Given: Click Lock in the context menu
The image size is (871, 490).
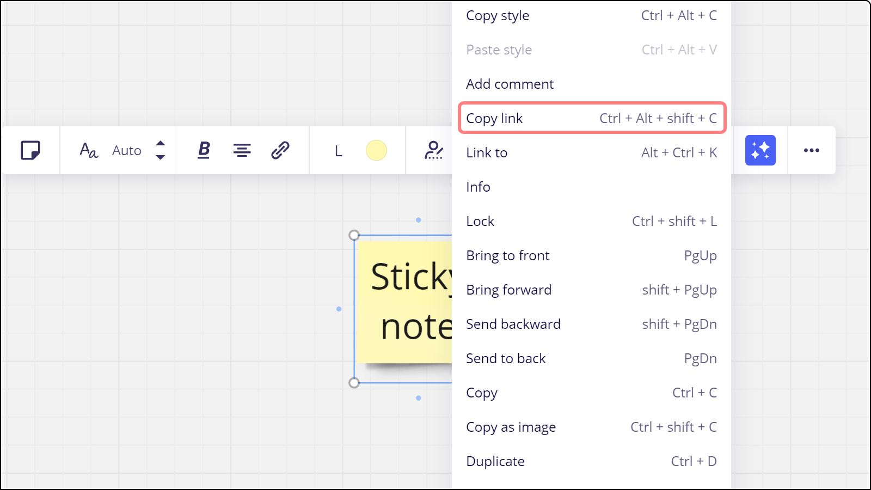Looking at the screenshot, I should pos(481,221).
